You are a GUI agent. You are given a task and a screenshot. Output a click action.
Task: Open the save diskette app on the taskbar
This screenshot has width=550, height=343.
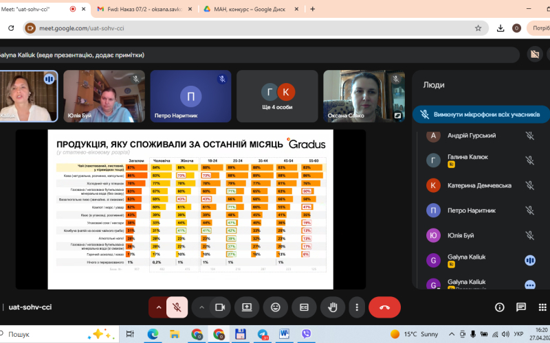click(240, 334)
